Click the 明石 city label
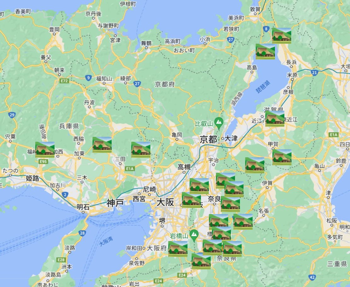 pos(83,207)
